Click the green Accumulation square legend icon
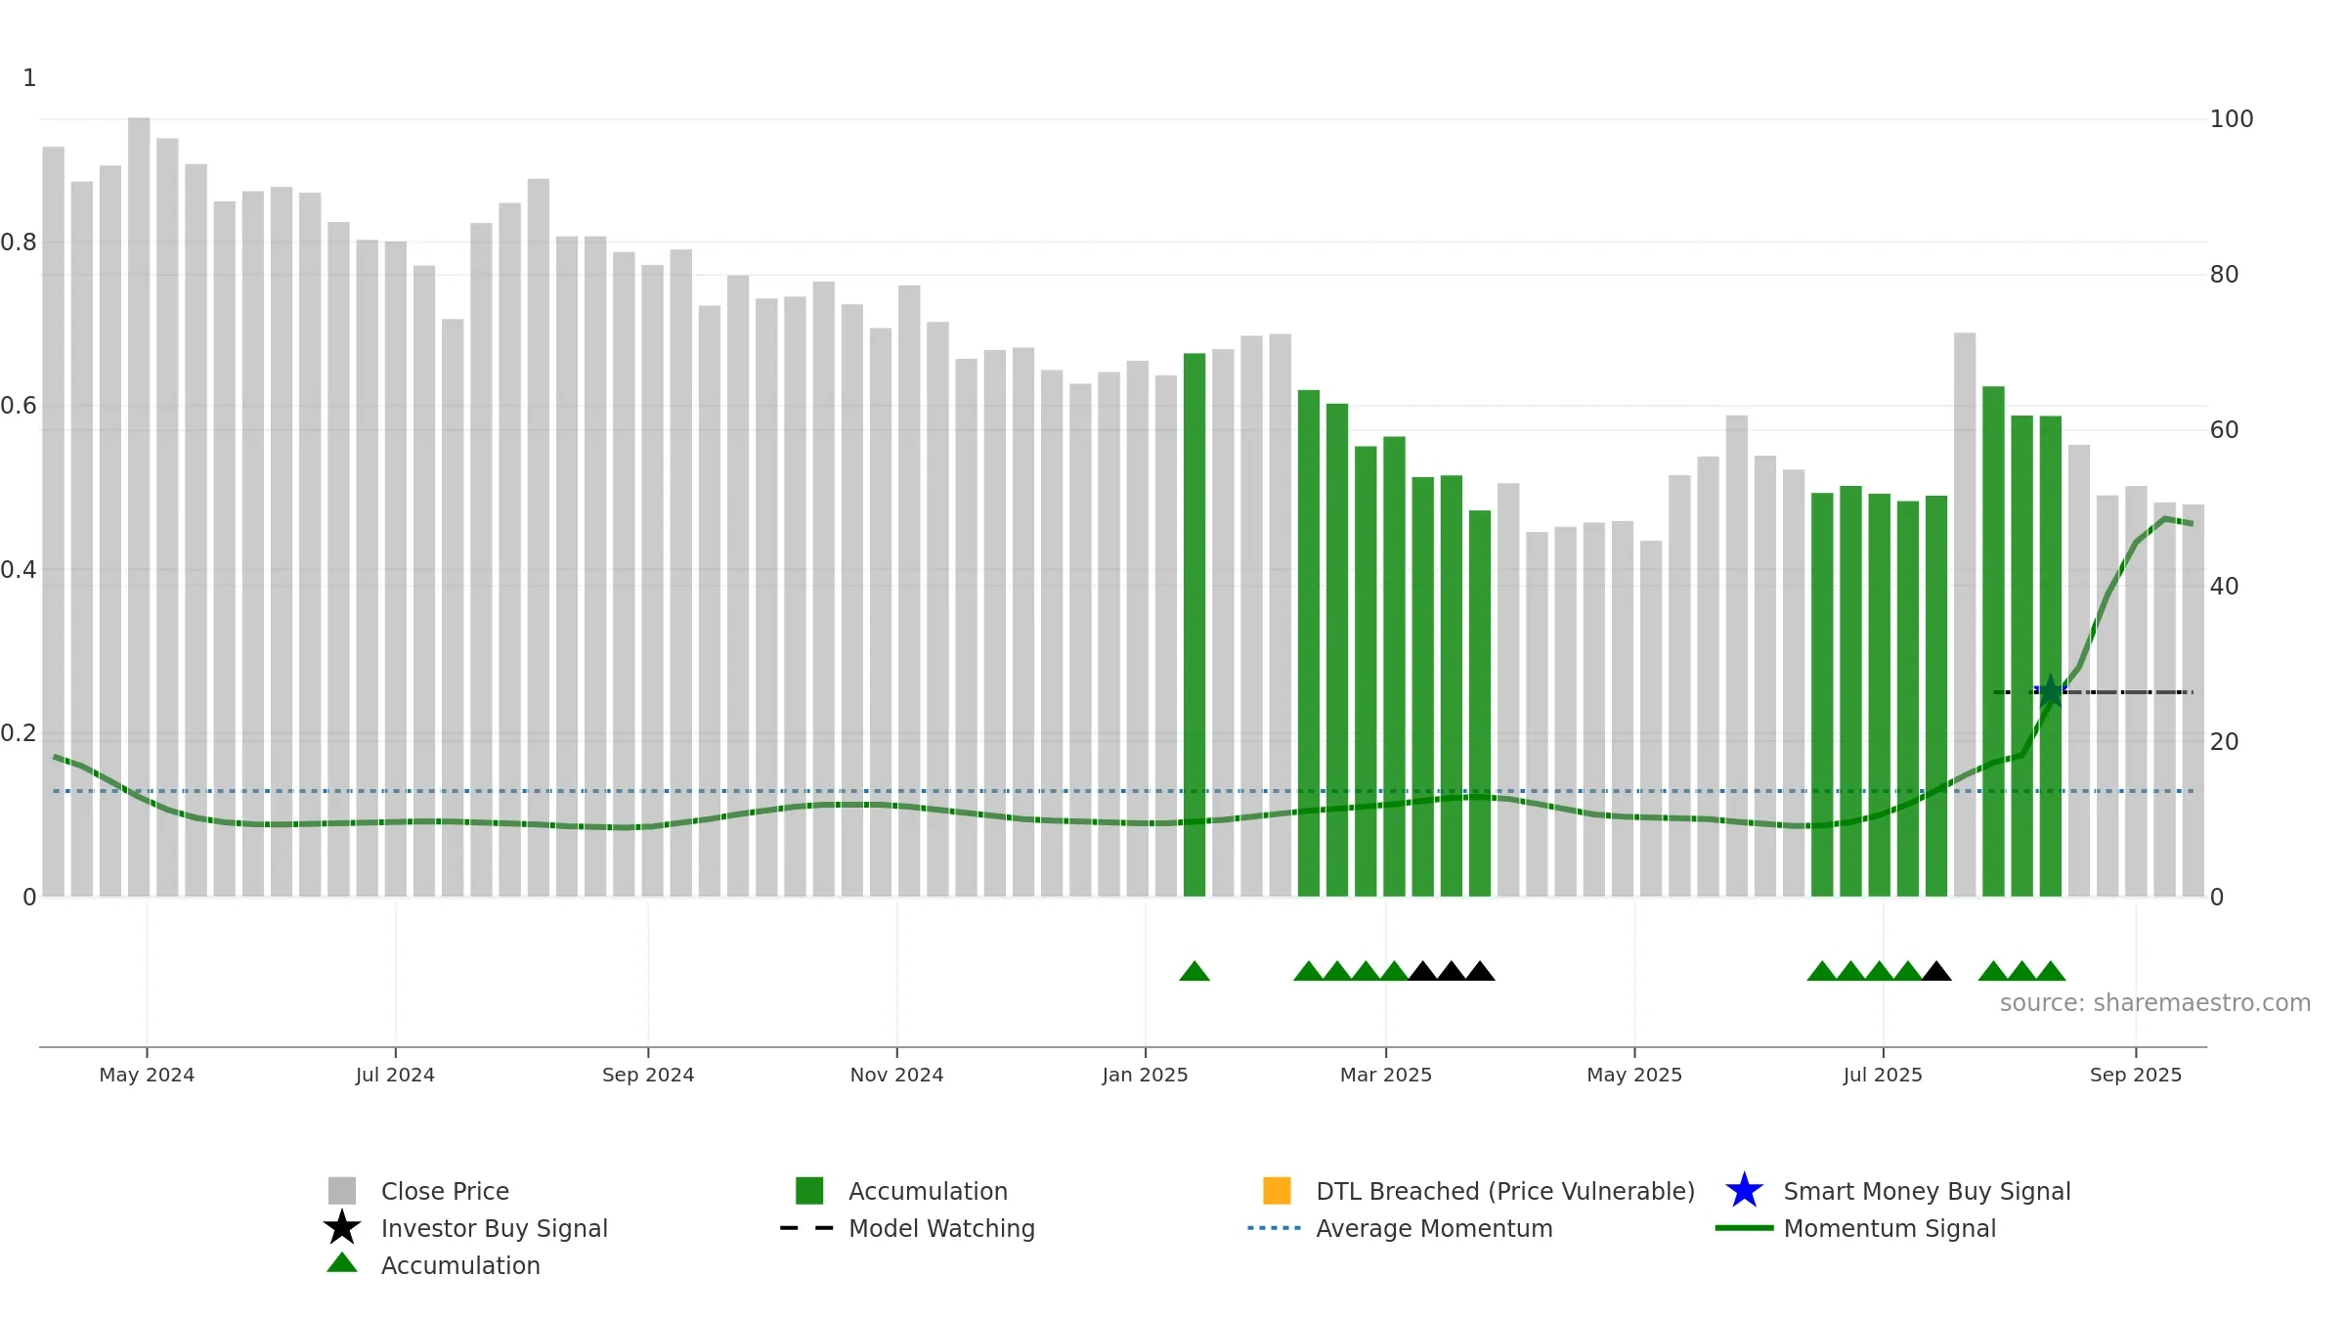 pos(809,1190)
